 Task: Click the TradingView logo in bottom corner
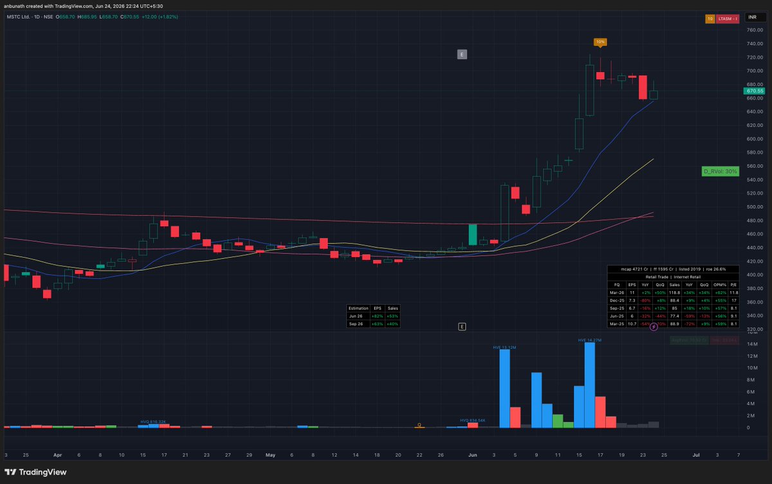click(x=35, y=472)
